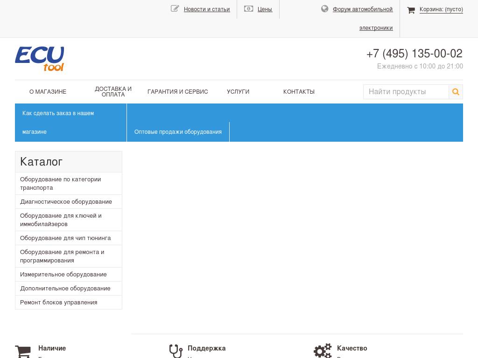Screen dimensions: 478x358
Task: Open the КОНТАКТЫ menu item
Action: [299, 92]
